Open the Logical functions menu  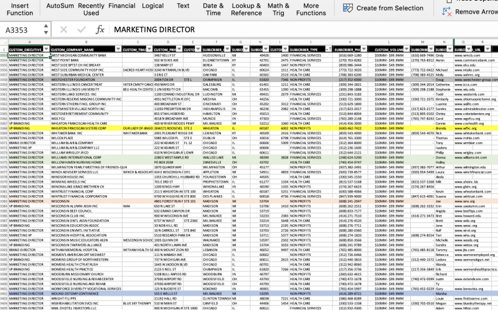[x=153, y=6]
